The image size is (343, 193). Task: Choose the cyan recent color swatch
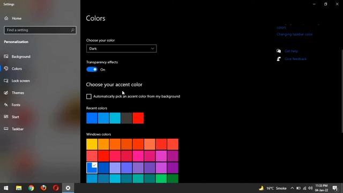click(x=115, y=118)
